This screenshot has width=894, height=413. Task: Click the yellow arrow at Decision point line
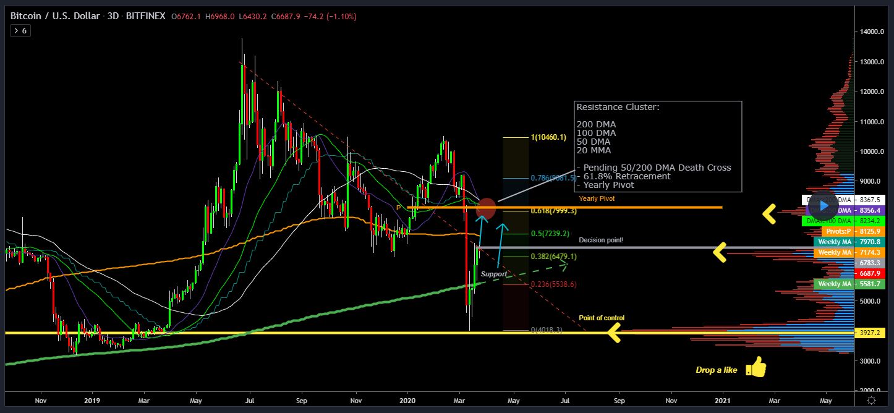pyautogui.click(x=720, y=252)
